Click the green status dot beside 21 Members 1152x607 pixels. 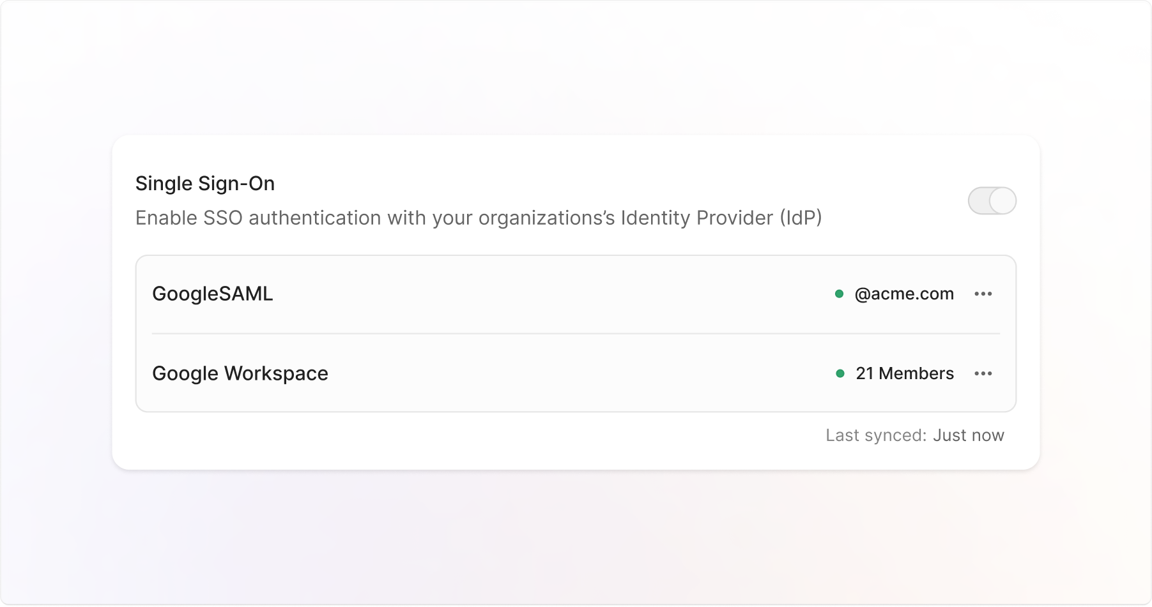point(840,373)
